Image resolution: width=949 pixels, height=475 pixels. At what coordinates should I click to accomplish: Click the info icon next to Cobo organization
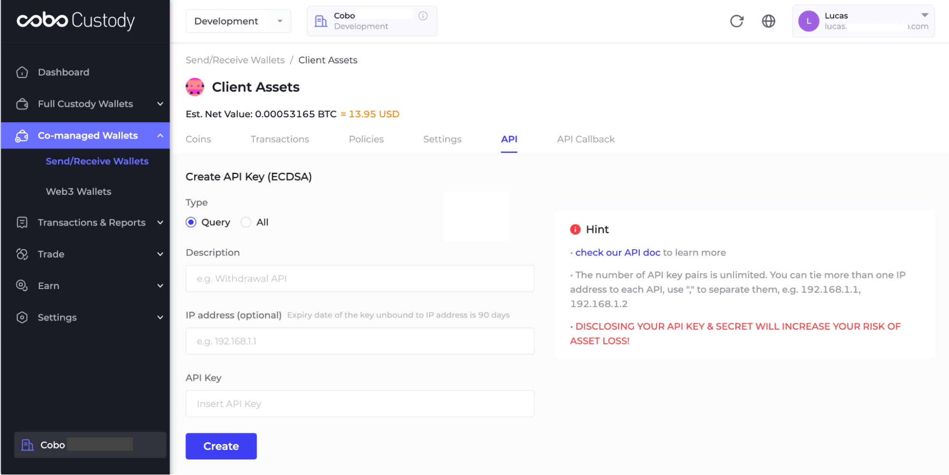coord(423,16)
